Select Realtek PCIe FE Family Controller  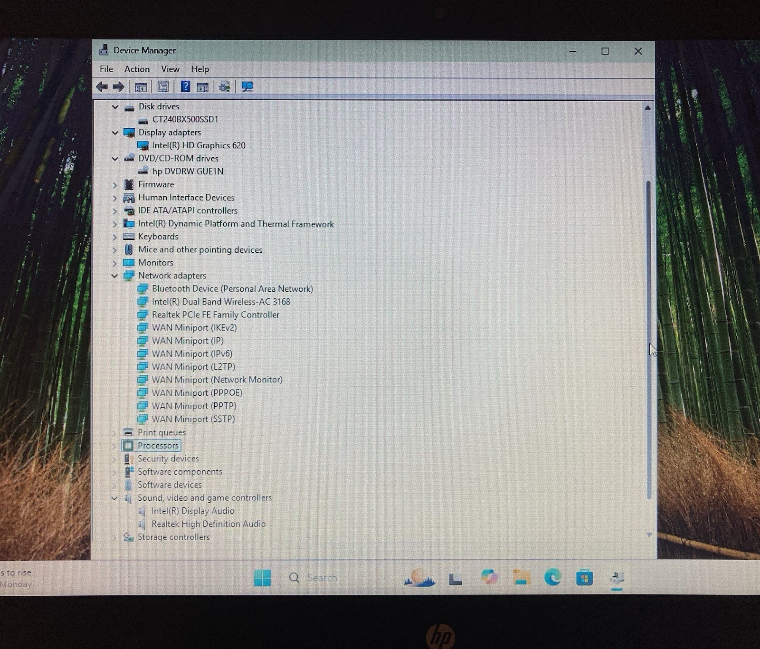(216, 315)
